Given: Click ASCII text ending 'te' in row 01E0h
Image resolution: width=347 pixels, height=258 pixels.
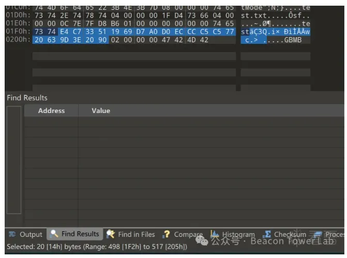Looking at the screenshot, I should pyautogui.click(x=306, y=24).
